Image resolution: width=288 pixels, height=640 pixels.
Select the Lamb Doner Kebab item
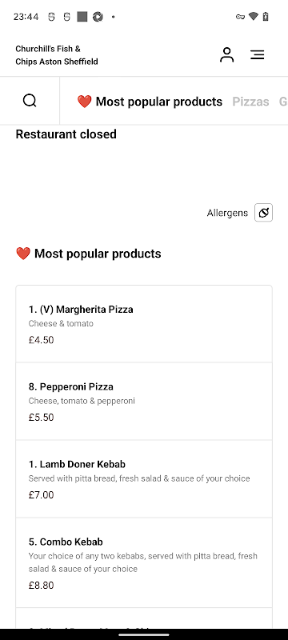pos(144,478)
